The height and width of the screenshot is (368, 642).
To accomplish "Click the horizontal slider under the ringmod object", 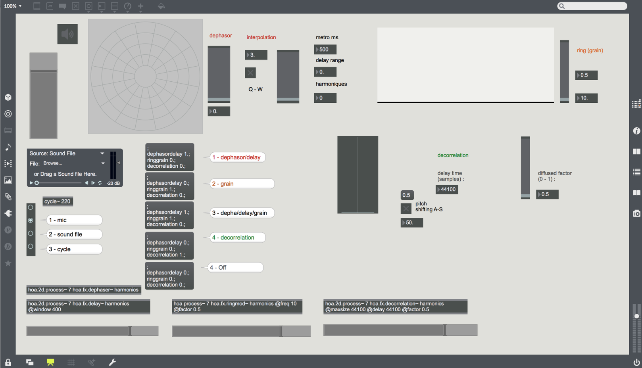I will click(241, 331).
